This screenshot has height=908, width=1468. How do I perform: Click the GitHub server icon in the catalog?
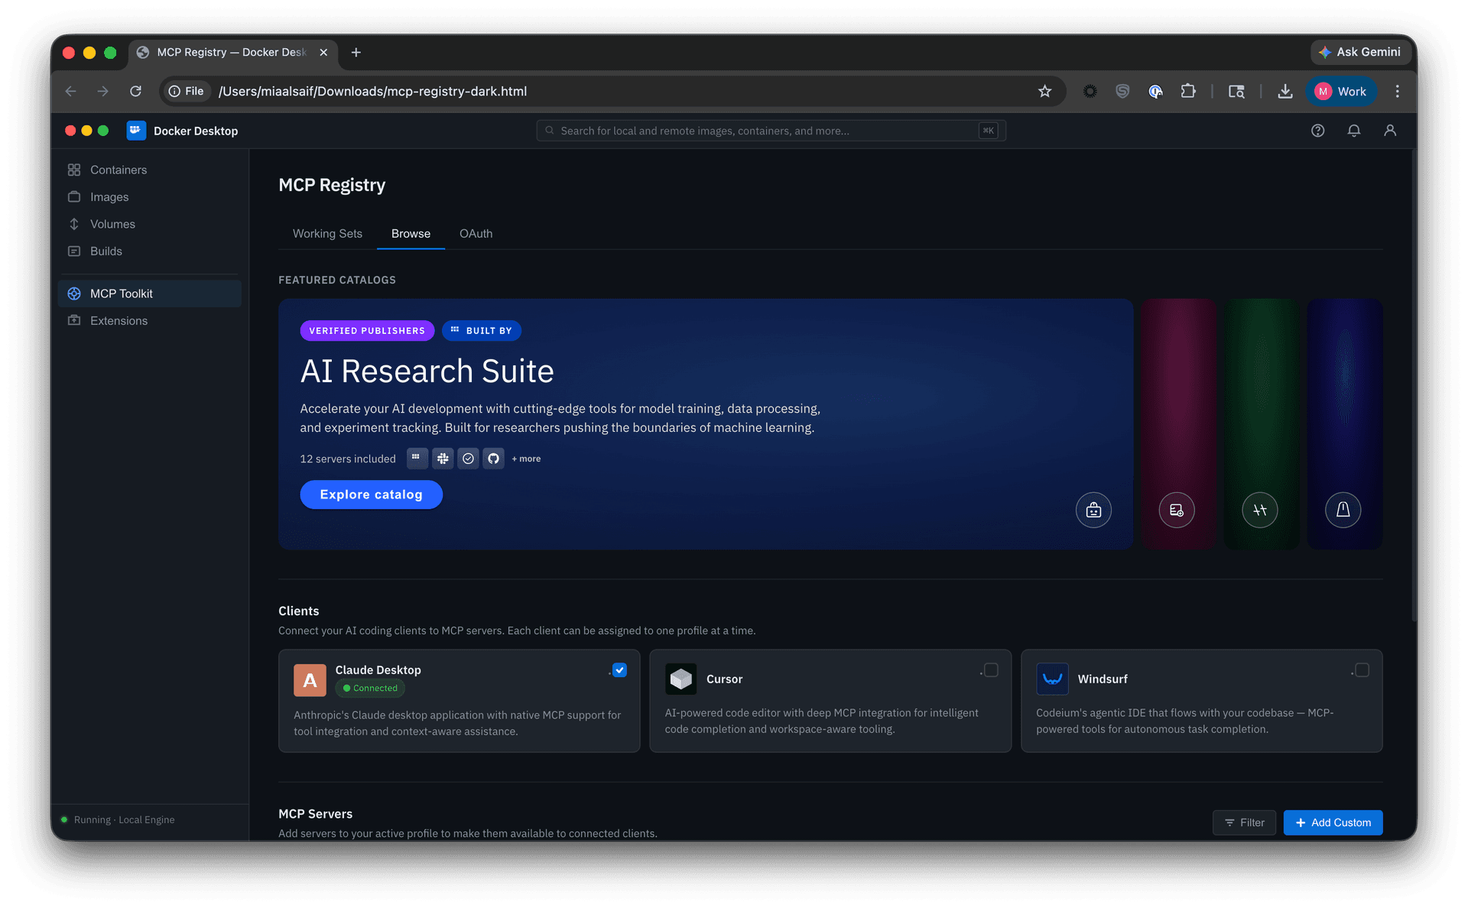pos(493,459)
